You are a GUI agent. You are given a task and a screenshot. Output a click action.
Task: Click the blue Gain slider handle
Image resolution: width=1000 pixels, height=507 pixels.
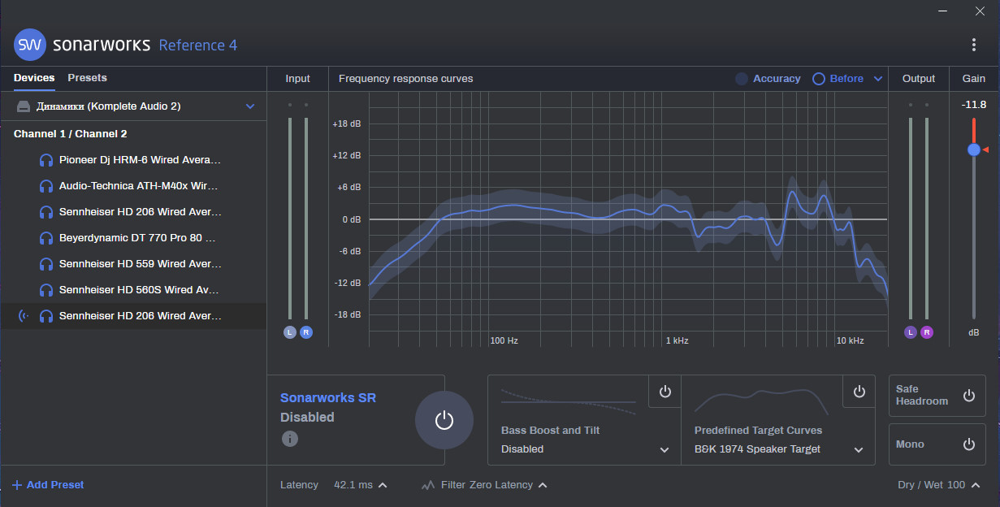coord(974,149)
